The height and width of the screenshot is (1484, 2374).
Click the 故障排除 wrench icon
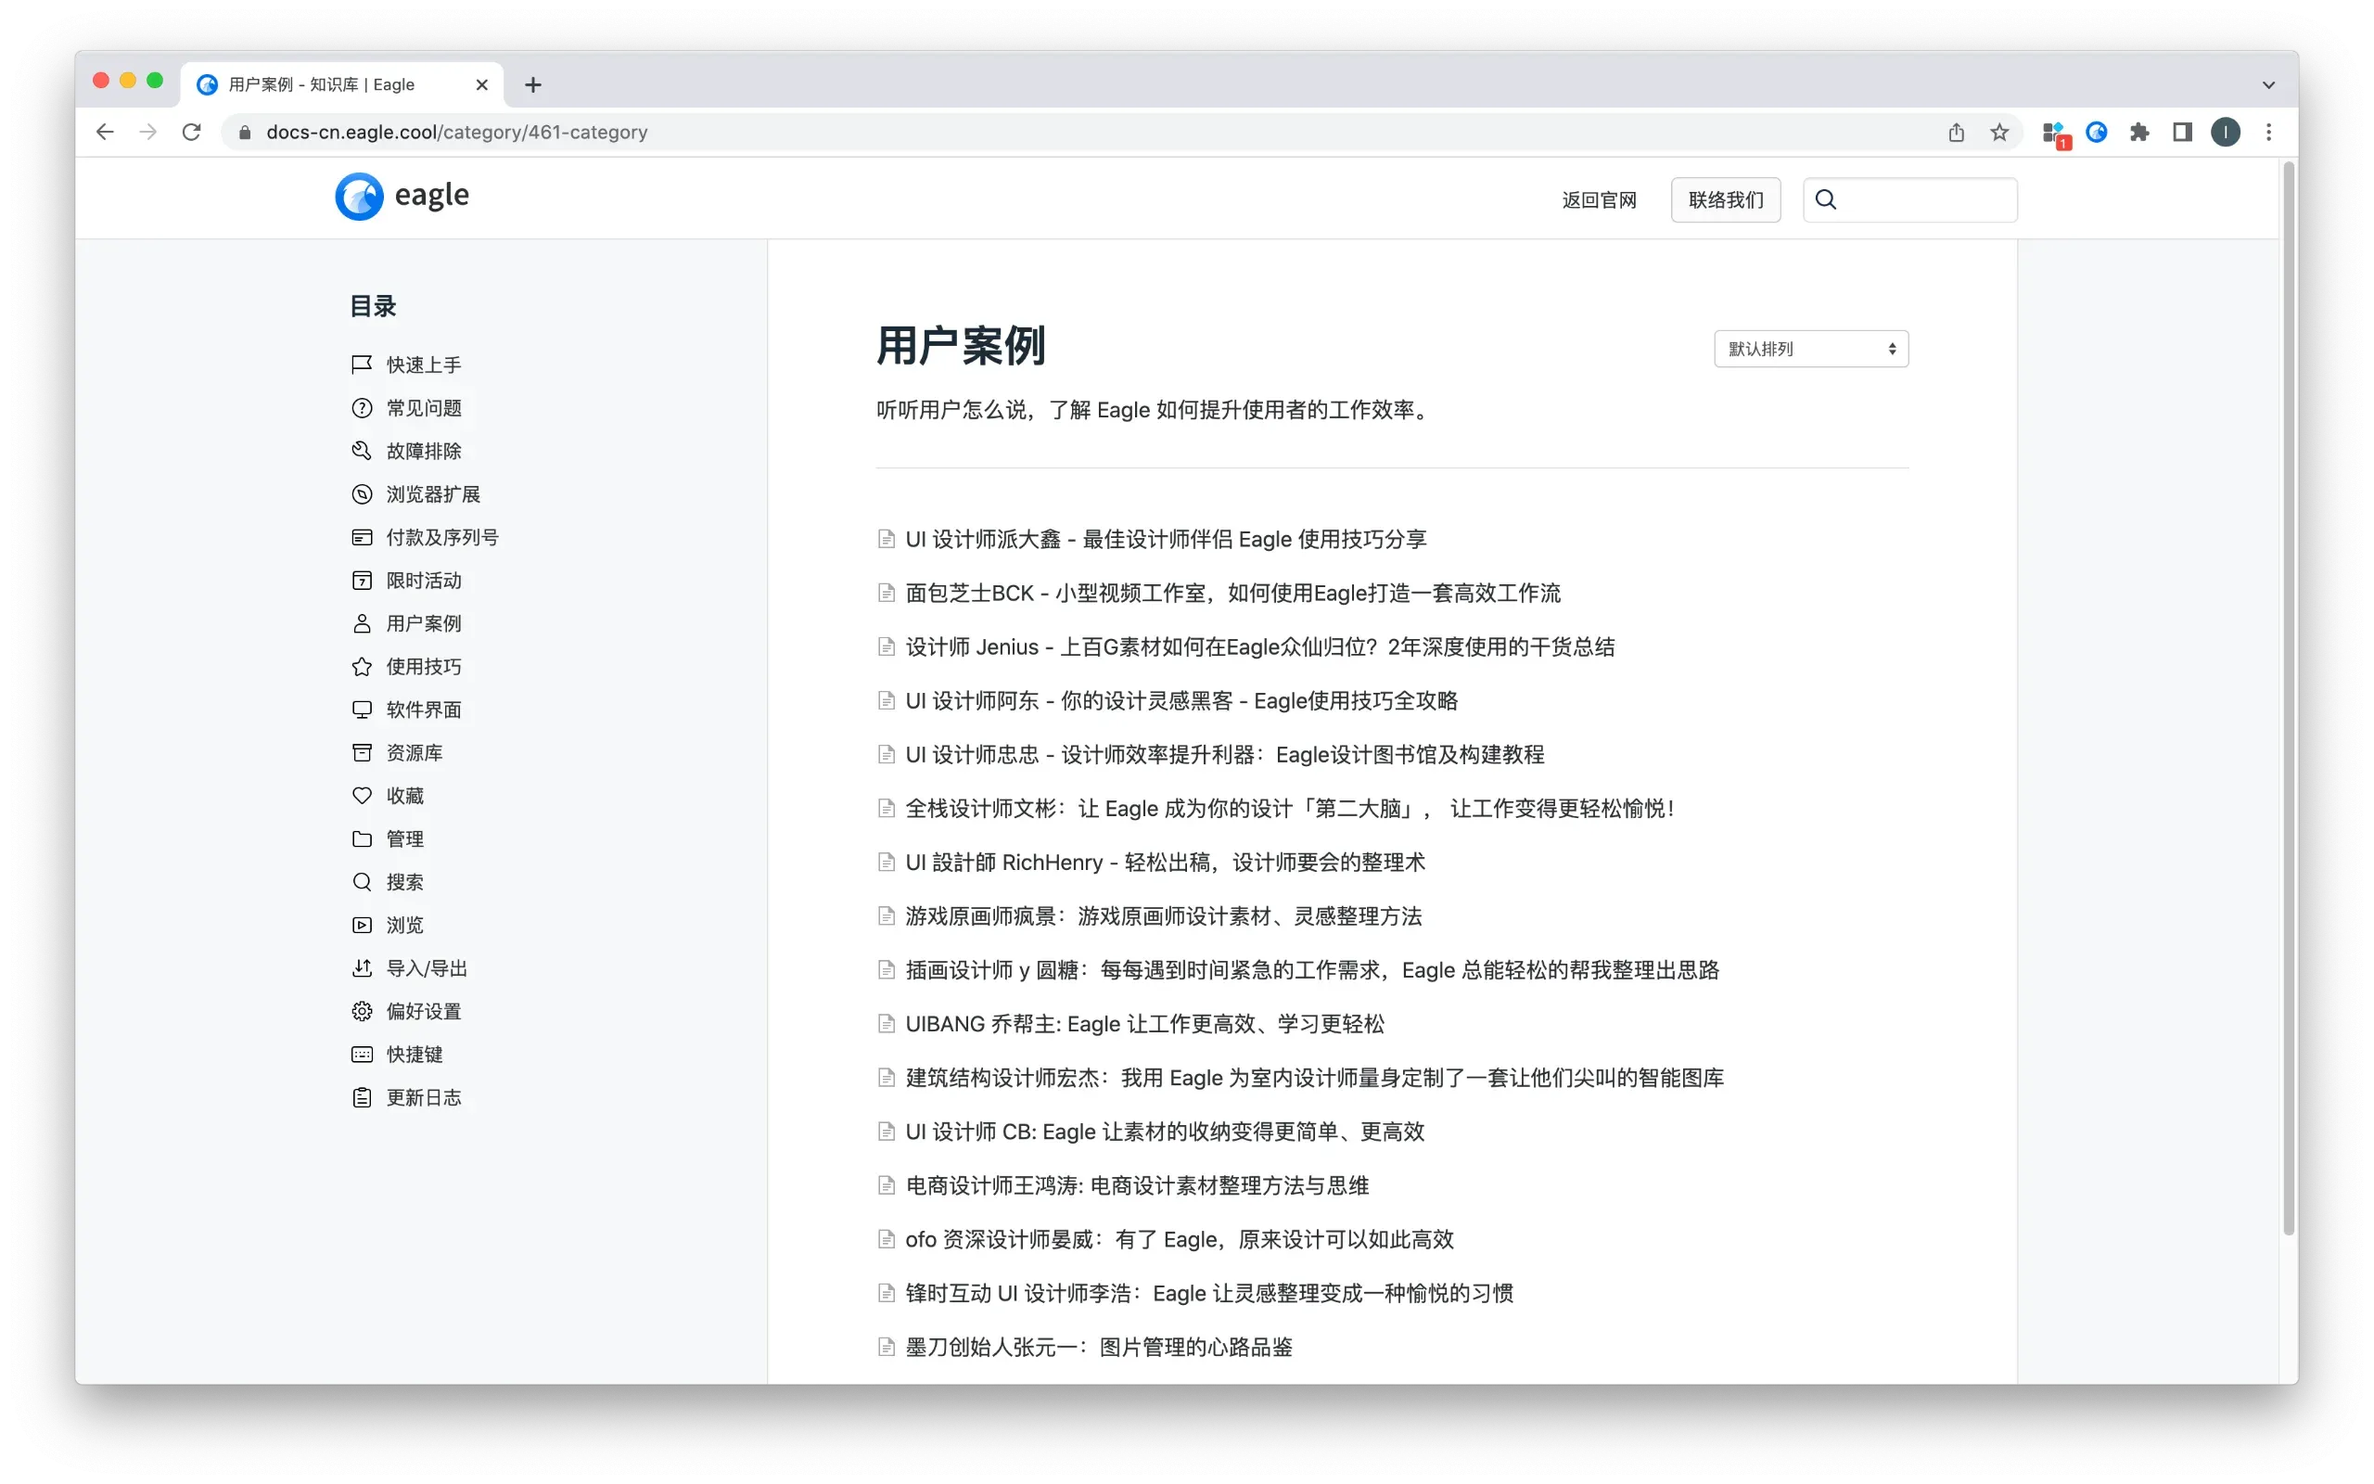click(x=362, y=451)
